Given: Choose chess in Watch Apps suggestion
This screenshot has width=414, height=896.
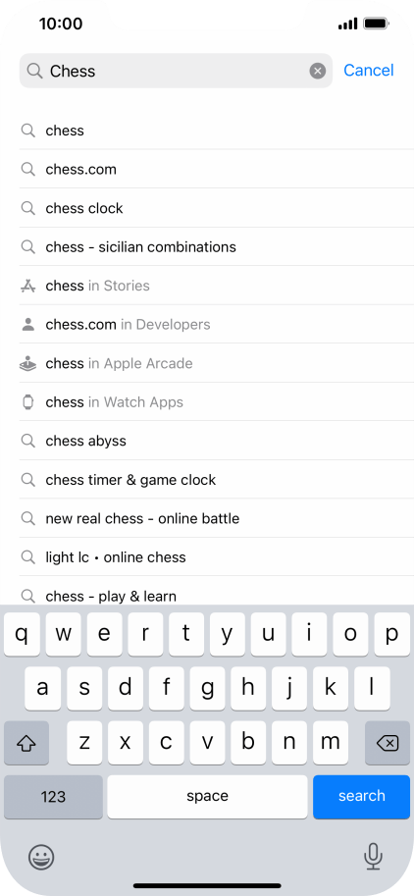Looking at the screenshot, I should (x=217, y=402).
